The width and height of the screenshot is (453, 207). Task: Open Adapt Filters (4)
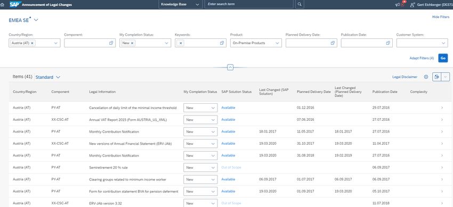tap(422, 58)
